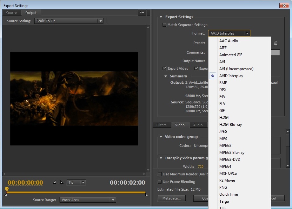
Task: Choose AVI (Uncompressed) format
Action: pyautogui.click(x=240, y=69)
